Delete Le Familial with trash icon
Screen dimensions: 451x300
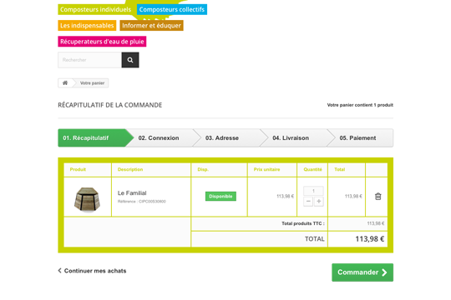[x=378, y=197]
